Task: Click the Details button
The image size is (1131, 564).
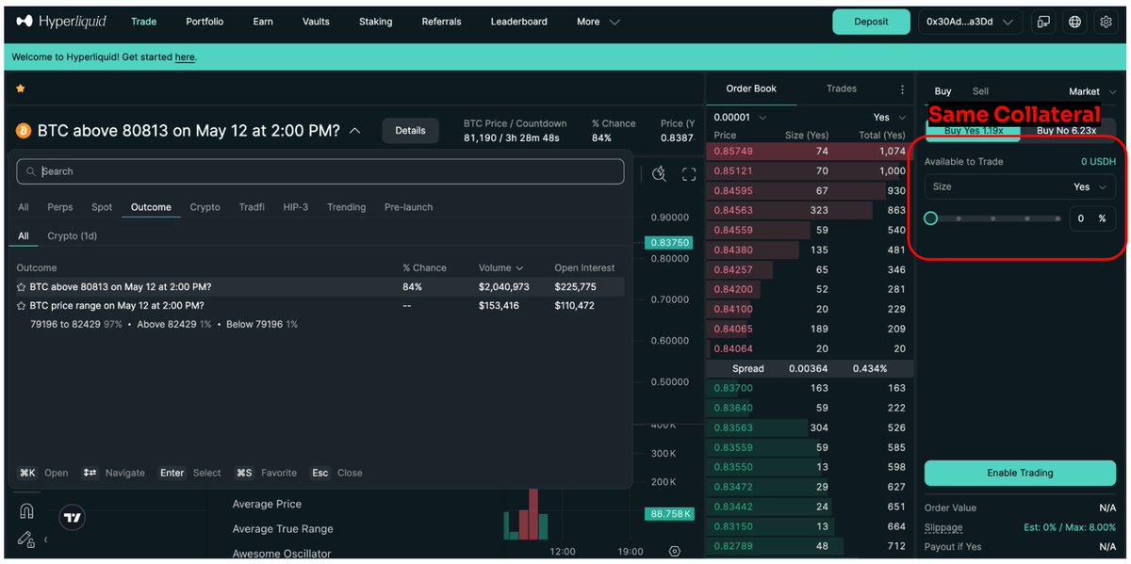Action: click(x=410, y=131)
